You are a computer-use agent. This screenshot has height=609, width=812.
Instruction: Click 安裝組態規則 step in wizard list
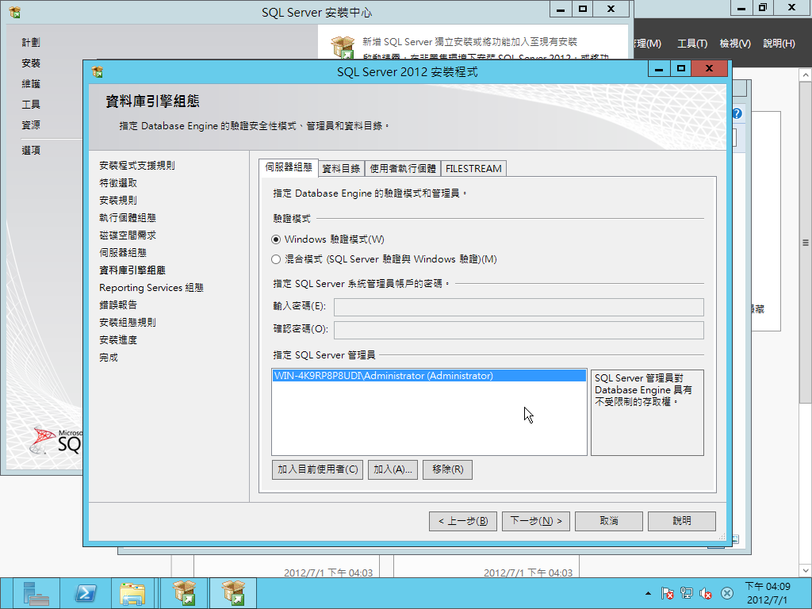coord(128,322)
